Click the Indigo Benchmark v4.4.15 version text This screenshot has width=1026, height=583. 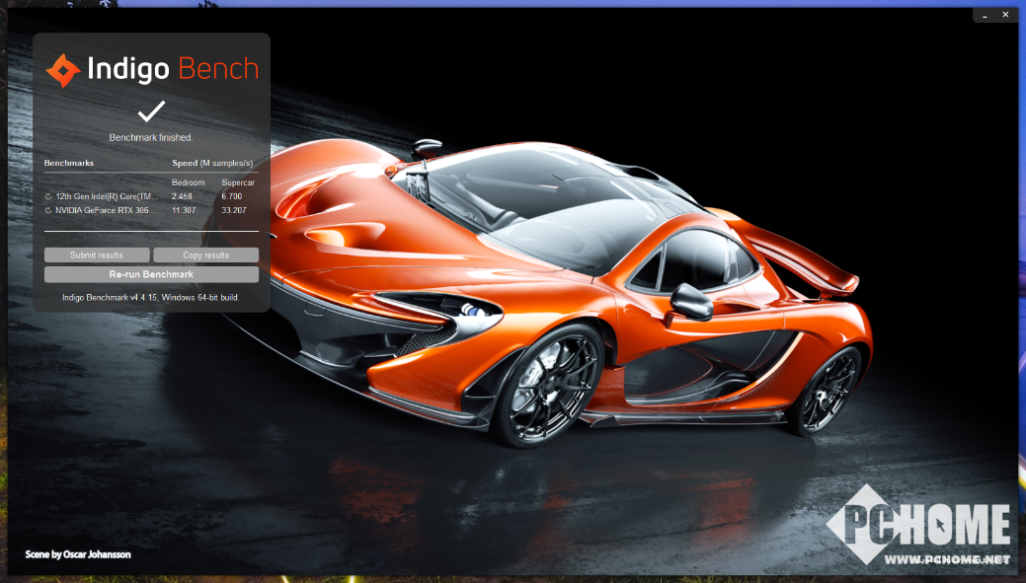coord(151,297)
